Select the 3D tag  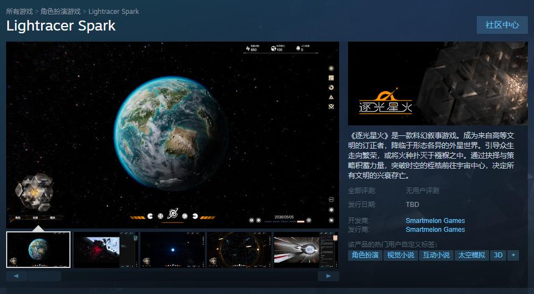click(498, 255)
